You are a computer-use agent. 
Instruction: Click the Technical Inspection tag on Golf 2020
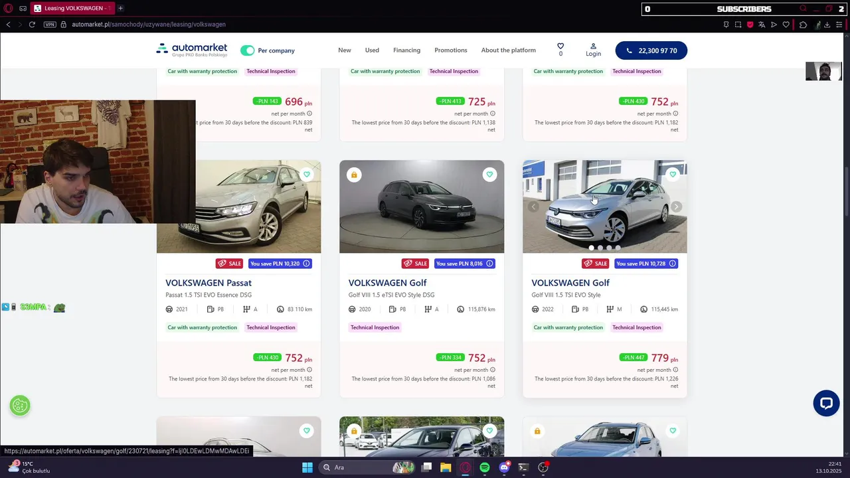(375, 327)
